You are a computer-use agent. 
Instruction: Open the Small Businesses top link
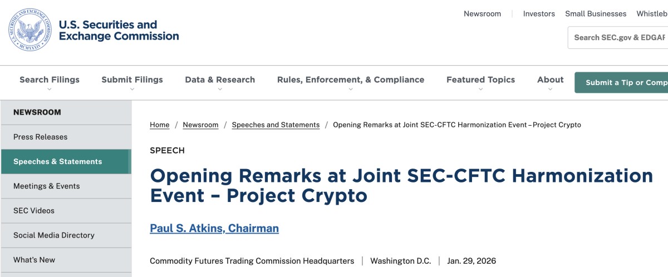pyautogui.click(x=596, y=14)
